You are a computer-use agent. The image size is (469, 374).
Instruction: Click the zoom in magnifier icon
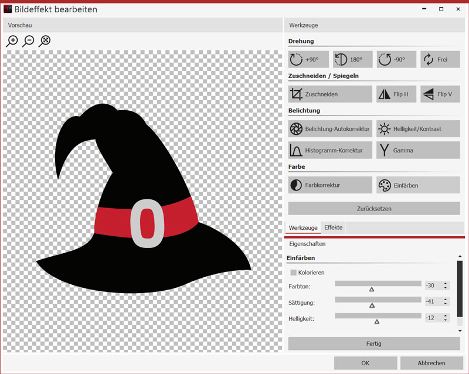click(x=12, y=41)
